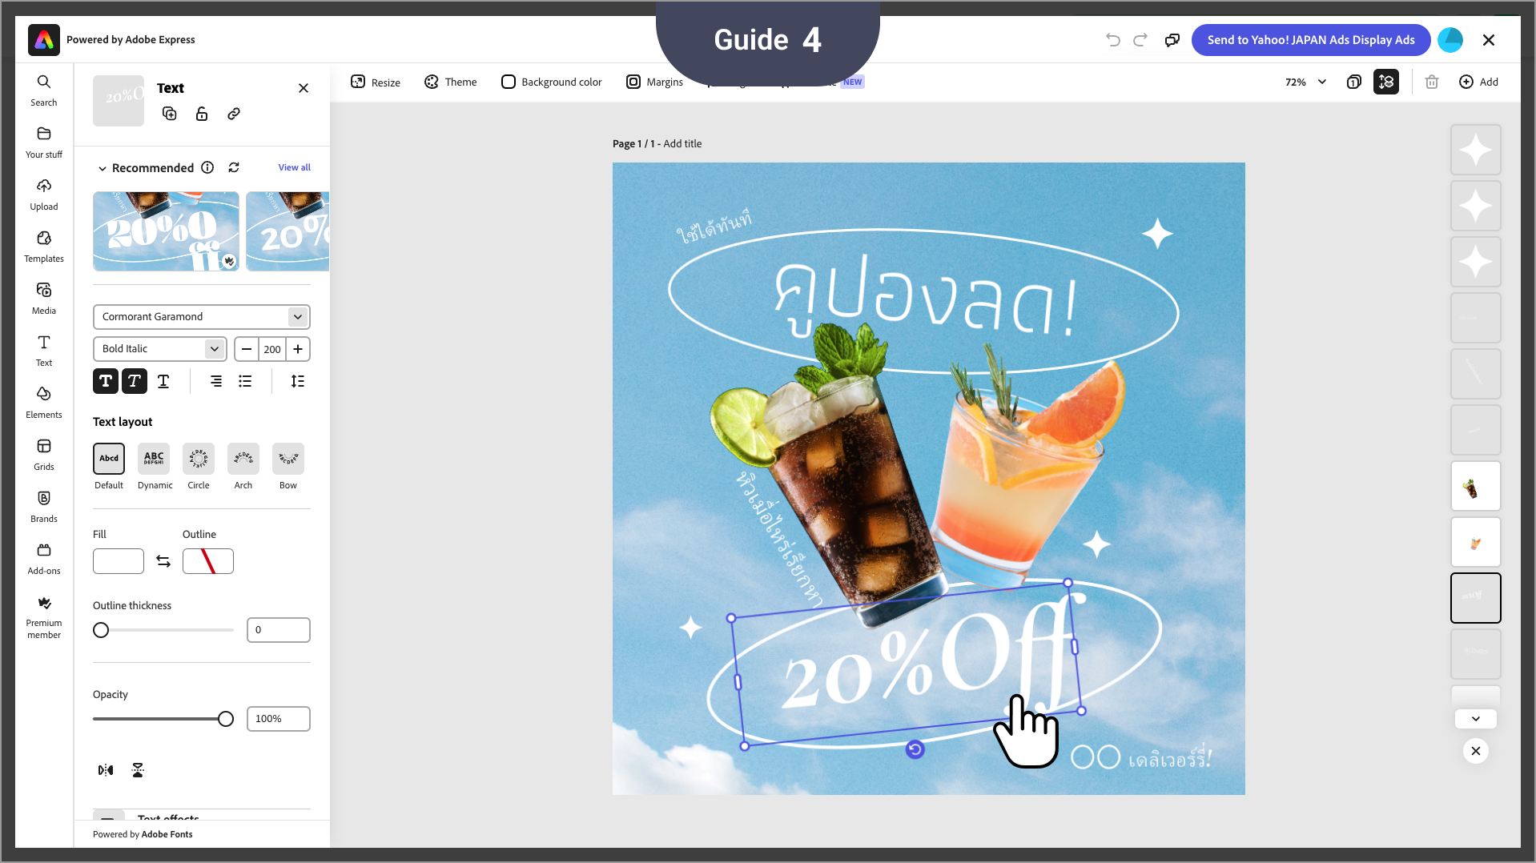Open the Theme menu
This screenshot has height=863, width=1536.
click(450, 82)
